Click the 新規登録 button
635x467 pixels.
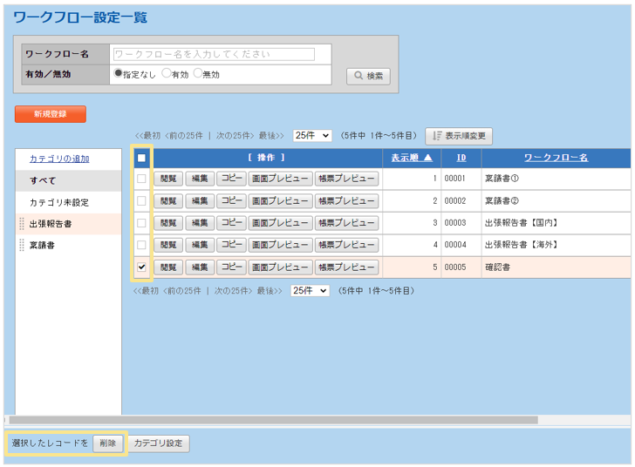(51, 114)
